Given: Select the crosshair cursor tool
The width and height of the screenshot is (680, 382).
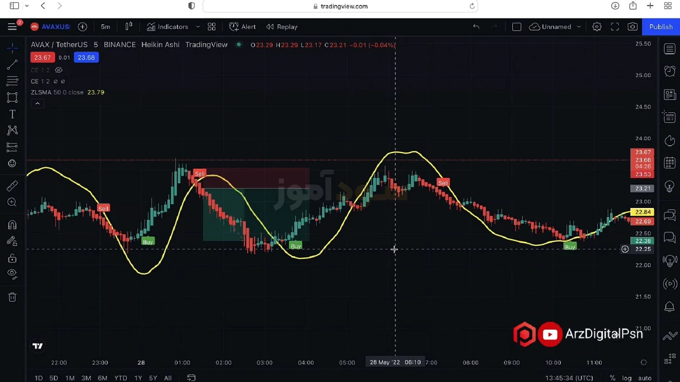Looking at the screenshot, I should tap(13, 48).
